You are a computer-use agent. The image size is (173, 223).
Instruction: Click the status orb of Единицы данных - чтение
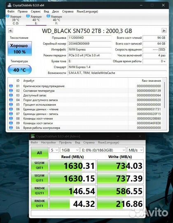click(x=11, y=109)
